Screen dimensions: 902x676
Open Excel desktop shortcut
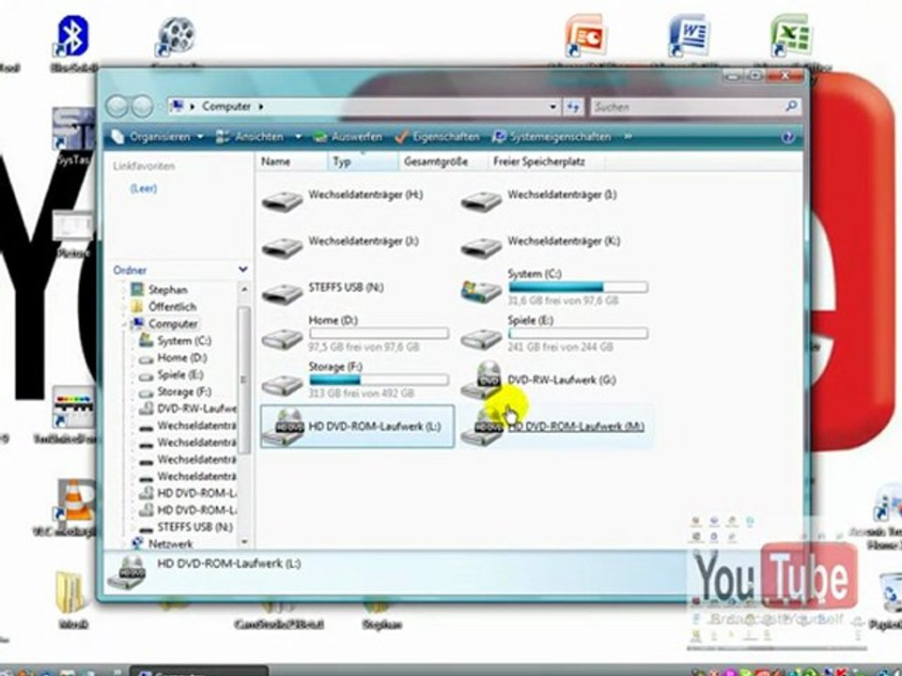(791, 37)
